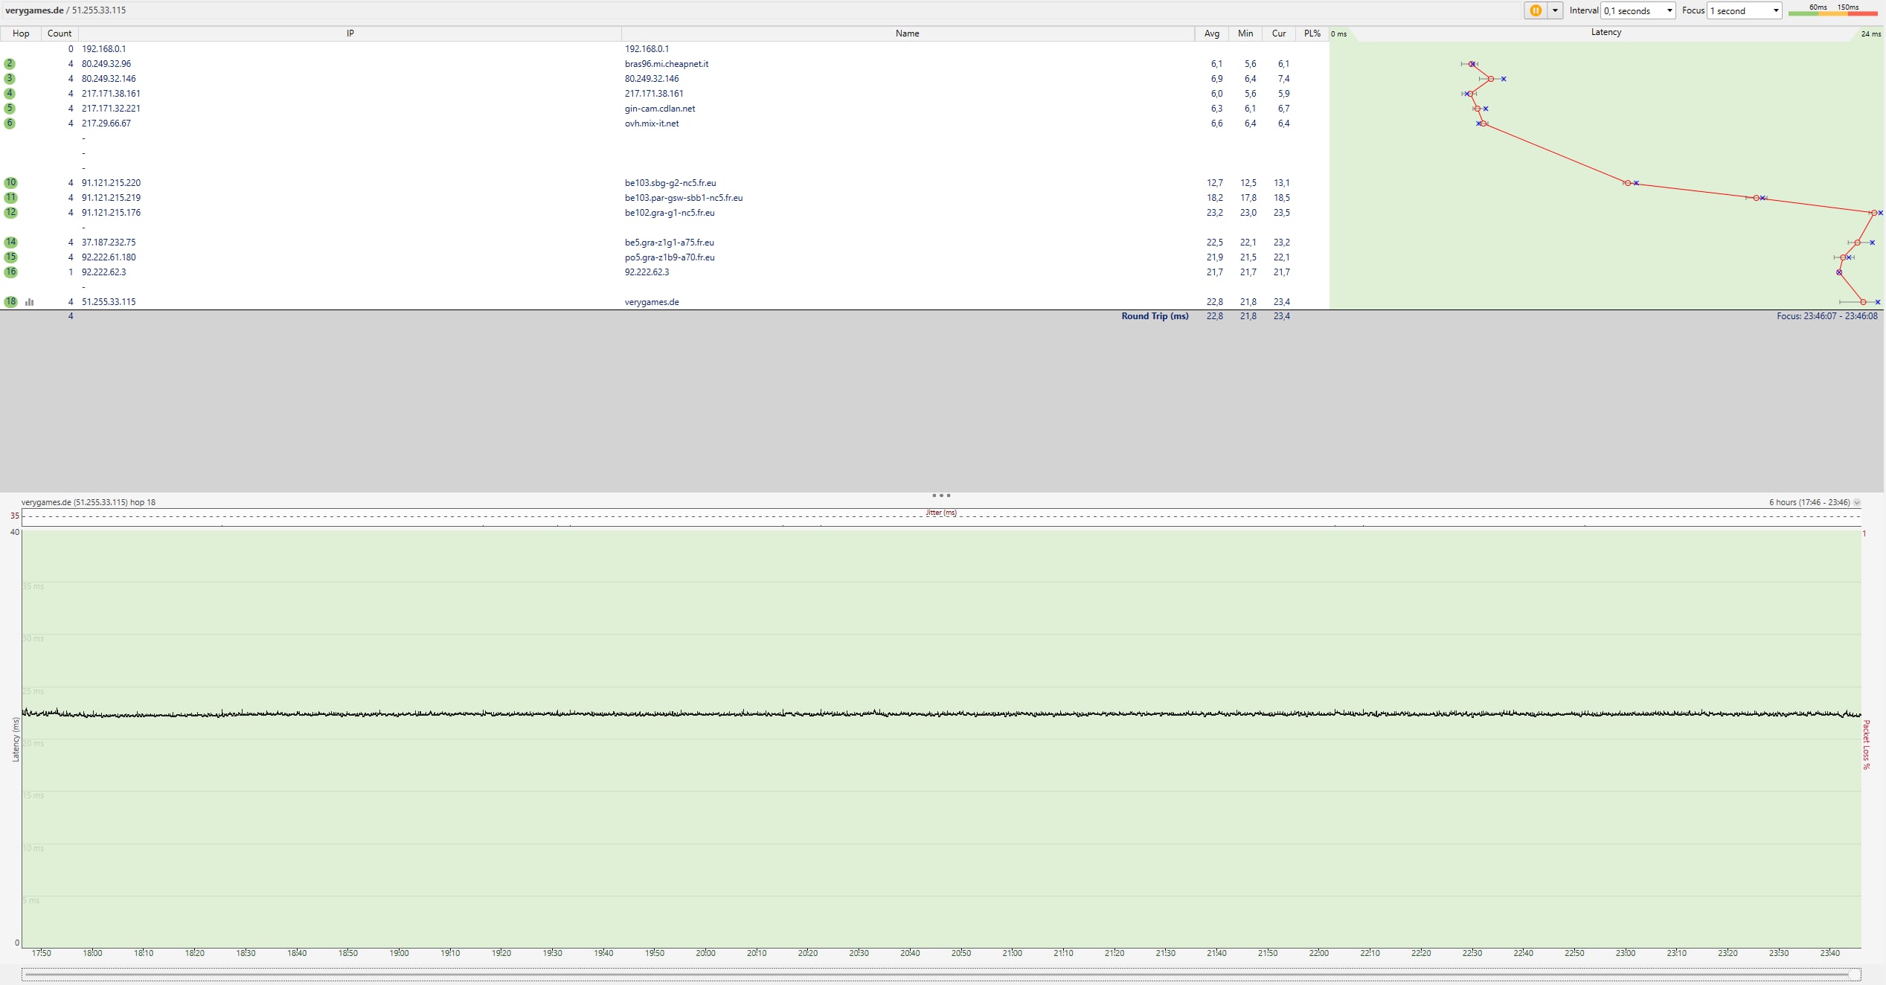
Task: Click the three-dot panel splitter handle
Action: (x=941, y=495)
